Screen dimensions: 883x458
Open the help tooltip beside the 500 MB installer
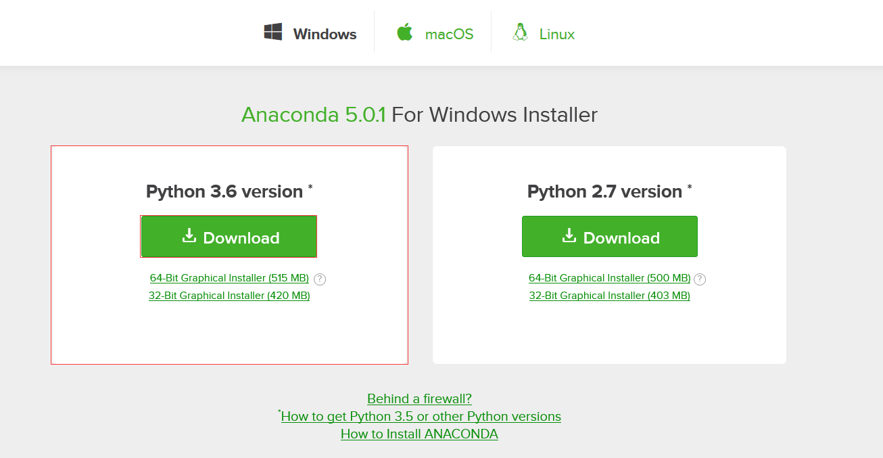700,279
